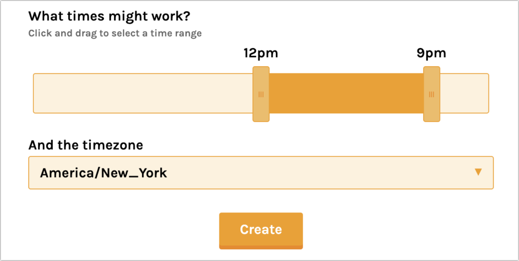Image resolution: width=519 pixels, height=261 pixels.
Task: Click the darker bottom strip of Create button
Action: tap(261, 247)
